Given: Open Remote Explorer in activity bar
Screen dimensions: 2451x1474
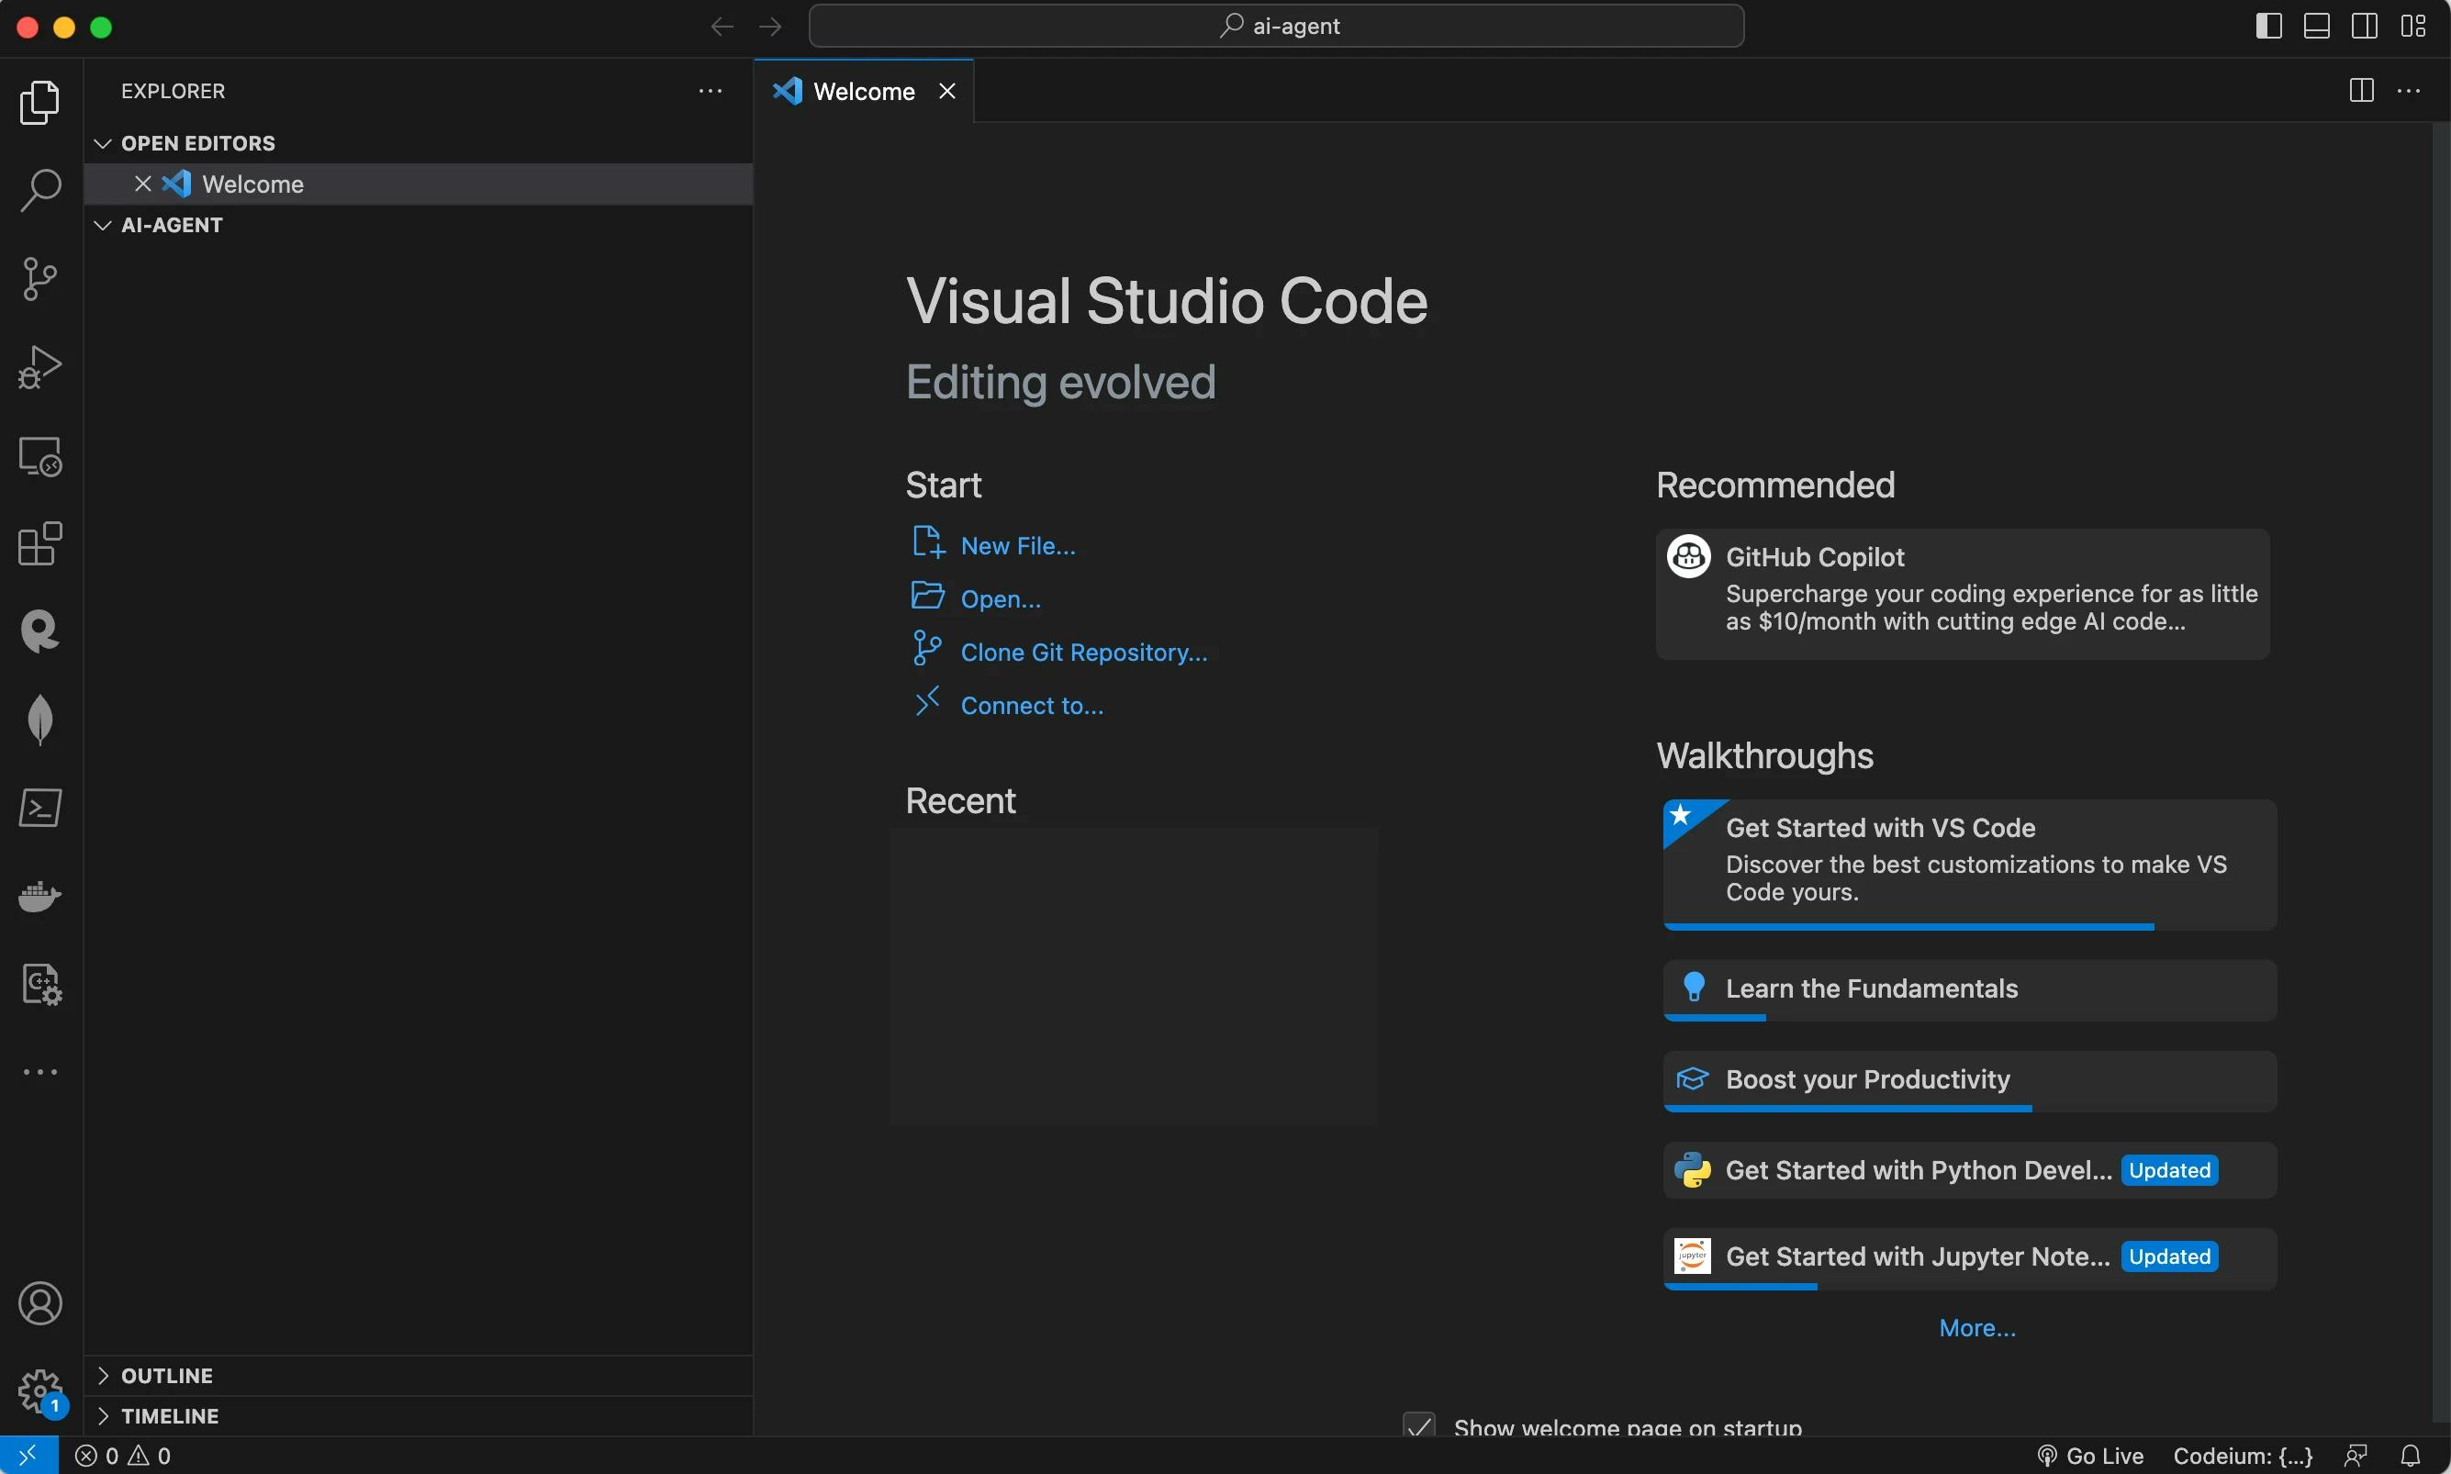Looking at the screenshot, I should click(x=39, y=456).
